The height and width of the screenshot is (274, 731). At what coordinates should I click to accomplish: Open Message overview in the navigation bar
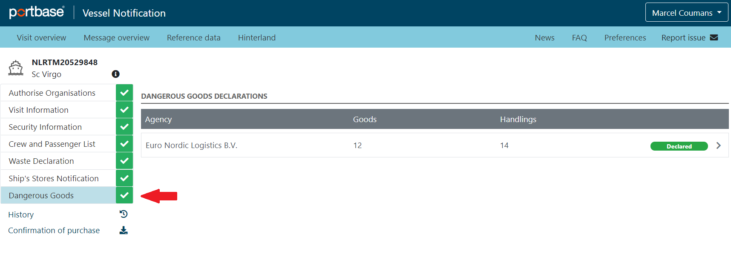click(117, 37)
